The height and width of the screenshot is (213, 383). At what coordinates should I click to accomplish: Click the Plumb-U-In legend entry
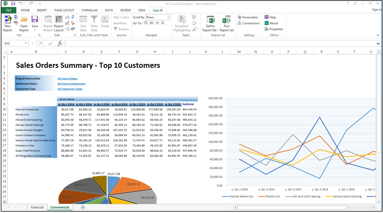[269, 196]
